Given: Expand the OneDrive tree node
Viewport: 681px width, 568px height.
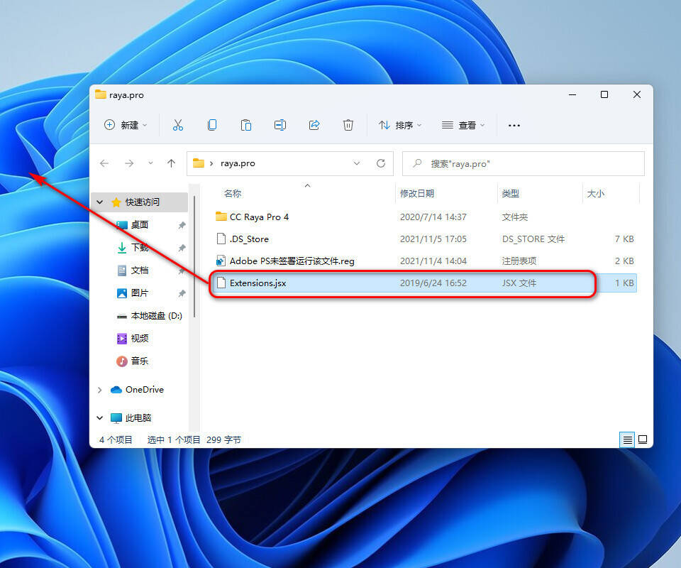Looking at the screenshot, I should [100, 390].
